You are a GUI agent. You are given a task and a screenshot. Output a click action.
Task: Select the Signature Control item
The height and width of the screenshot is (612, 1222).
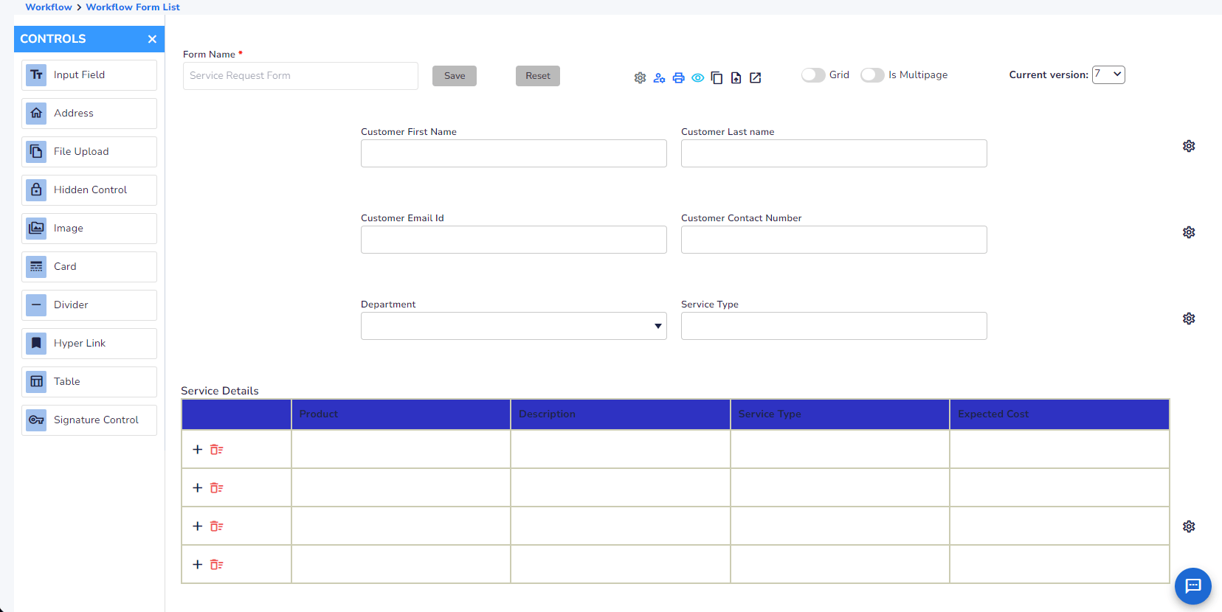89,420
